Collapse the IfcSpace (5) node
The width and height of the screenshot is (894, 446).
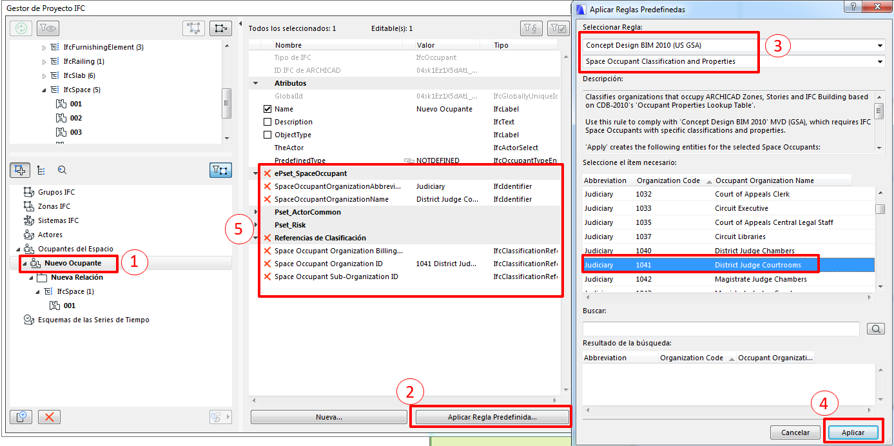pyautogui.click(x=44, y=90)
